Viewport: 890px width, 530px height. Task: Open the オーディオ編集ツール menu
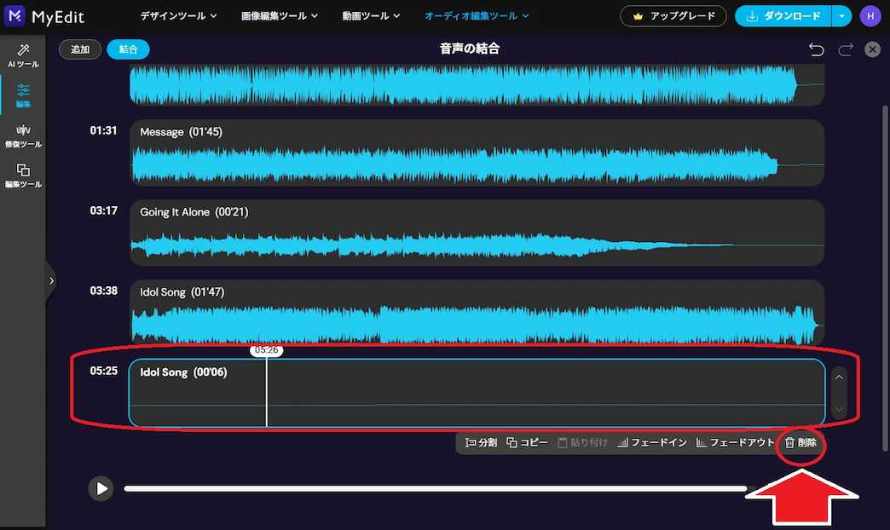point(477,15)
